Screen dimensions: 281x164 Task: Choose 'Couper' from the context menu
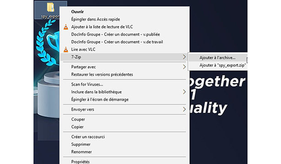(x=78, y=119)
